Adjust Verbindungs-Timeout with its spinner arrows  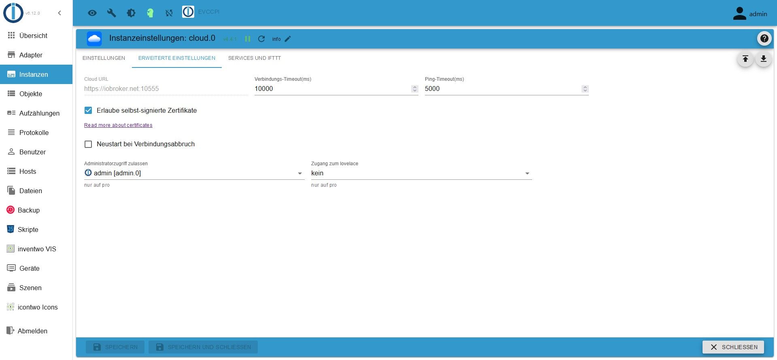414,89
